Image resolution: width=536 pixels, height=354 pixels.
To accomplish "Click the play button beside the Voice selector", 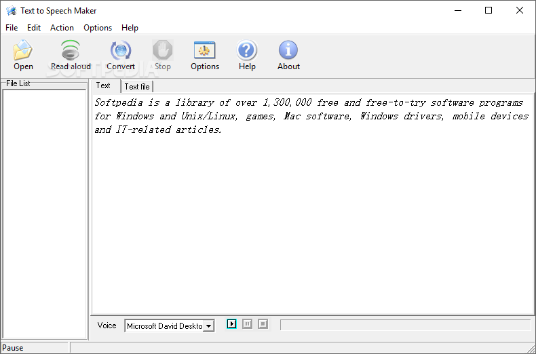I will point(231,323).
